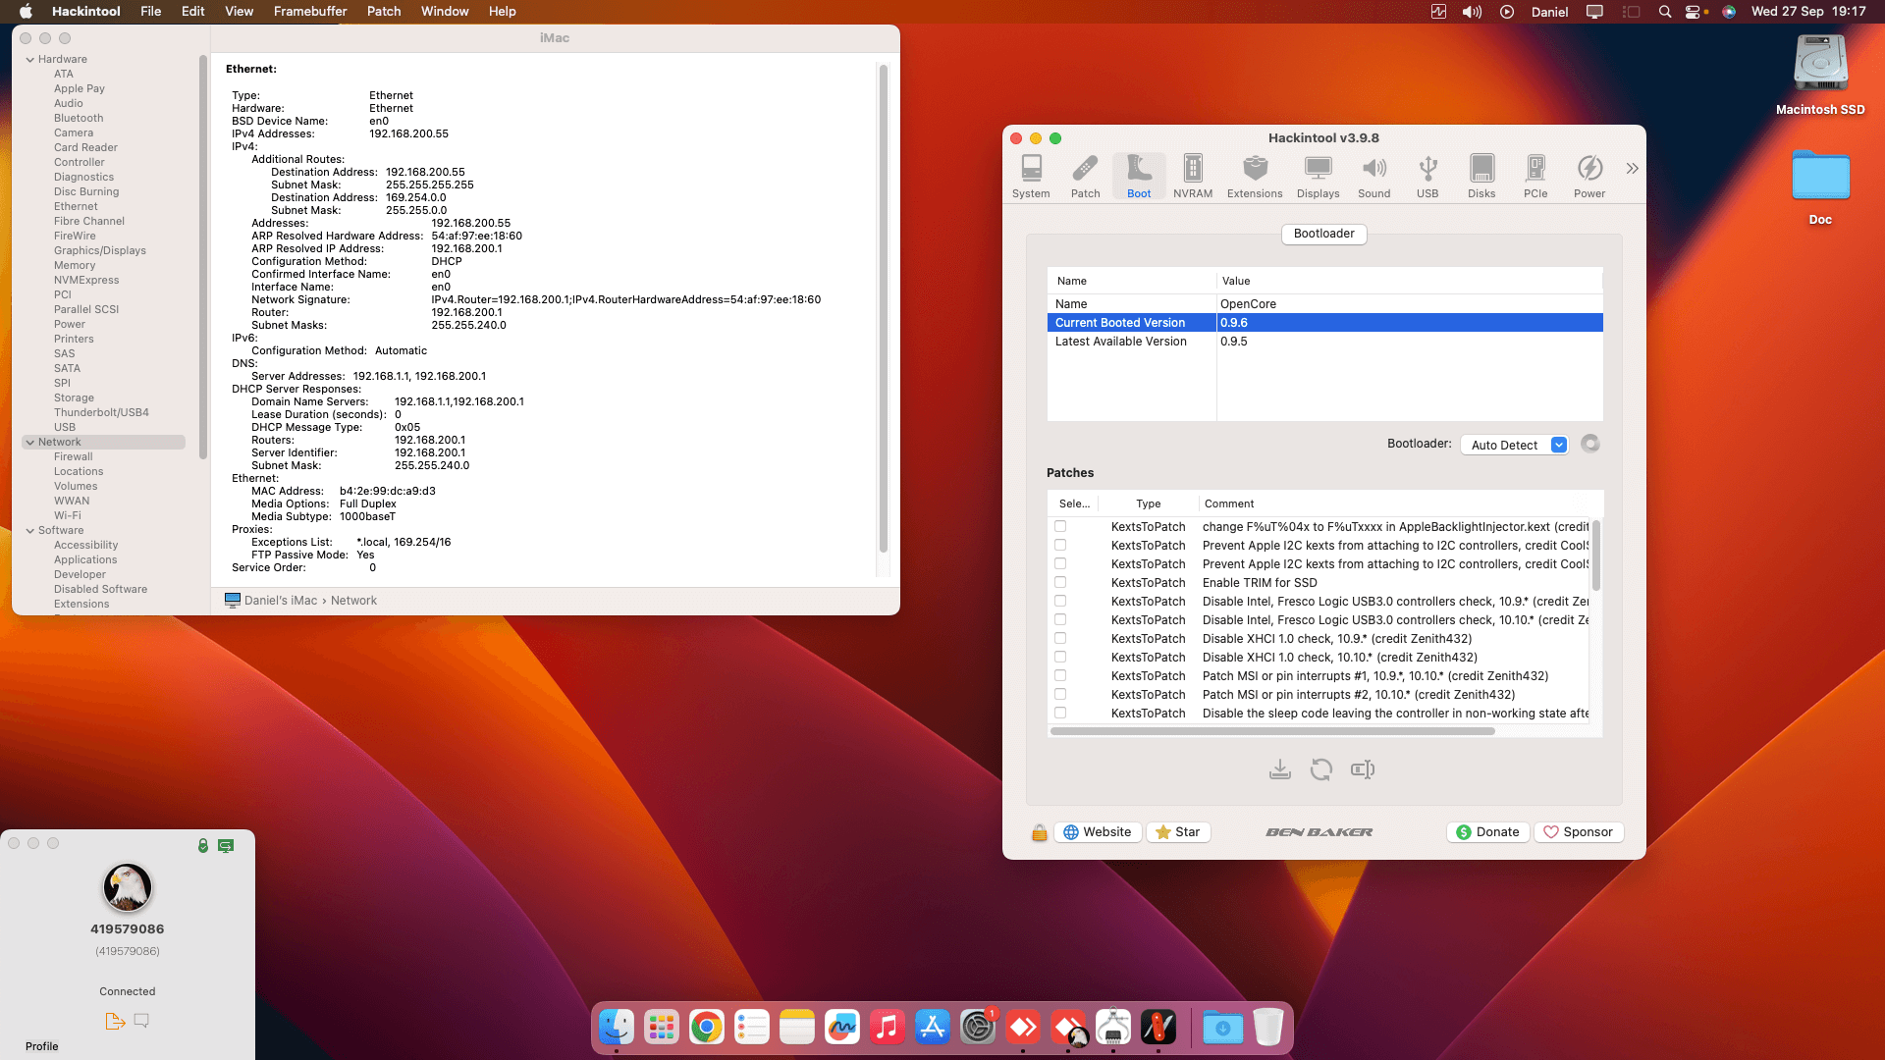1885x1060 pixels.
Task: Click the download patches icon
Action: (x=1279, y=770)
